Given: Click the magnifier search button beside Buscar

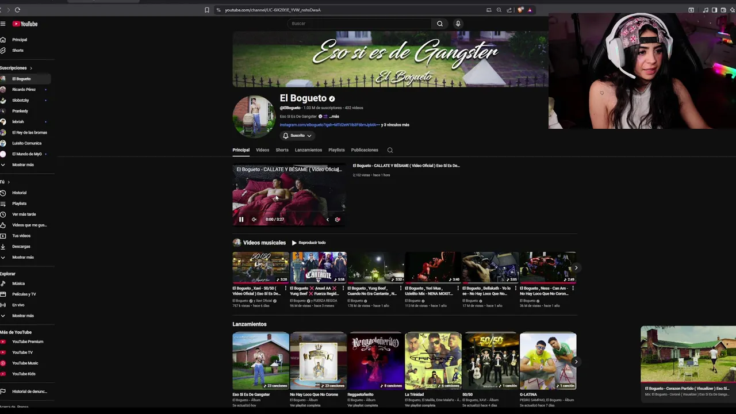Looking at the screenshot, I should click(440, 24).
